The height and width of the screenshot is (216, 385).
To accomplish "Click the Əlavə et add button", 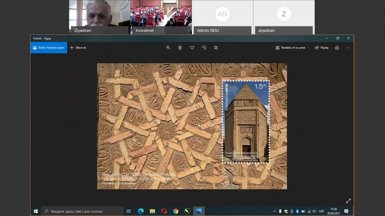I will 78,48.
